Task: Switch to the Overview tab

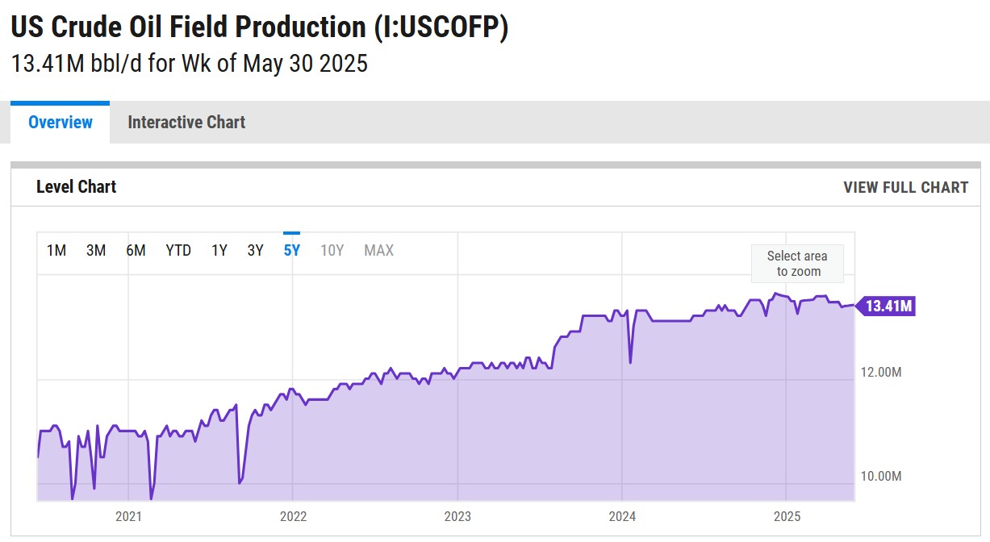Action: [x=61, y=123]
